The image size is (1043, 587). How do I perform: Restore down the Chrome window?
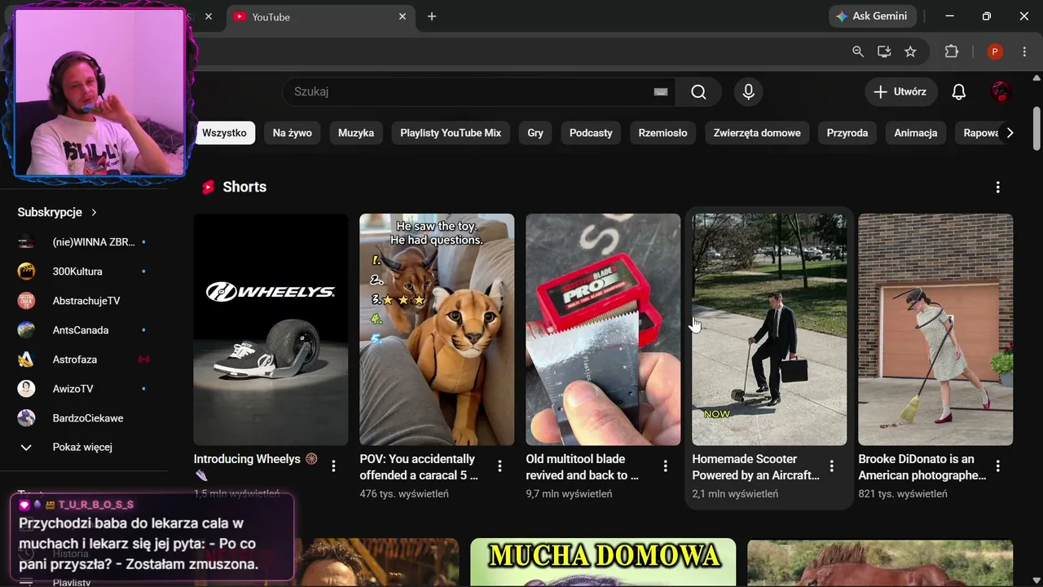click(x=987, y=16)
